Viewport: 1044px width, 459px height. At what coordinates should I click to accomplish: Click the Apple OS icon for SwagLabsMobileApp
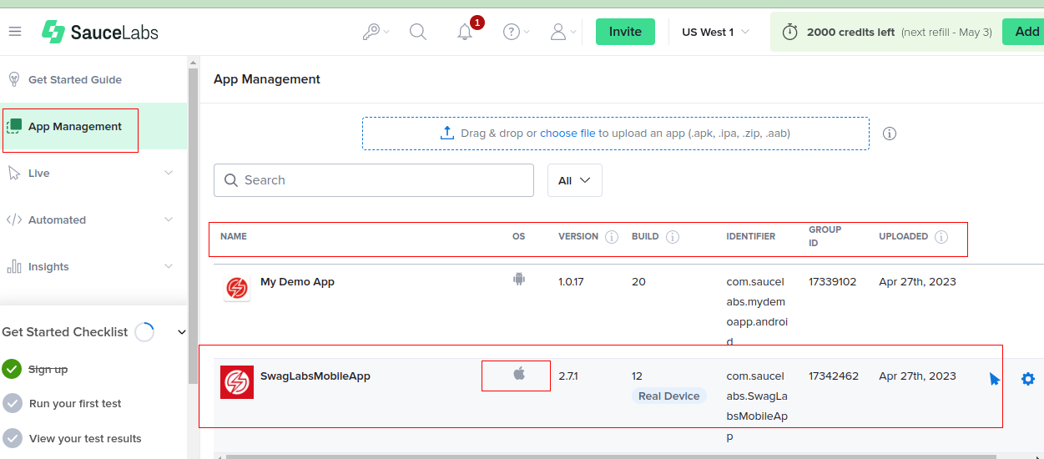(x=519, y=374)
